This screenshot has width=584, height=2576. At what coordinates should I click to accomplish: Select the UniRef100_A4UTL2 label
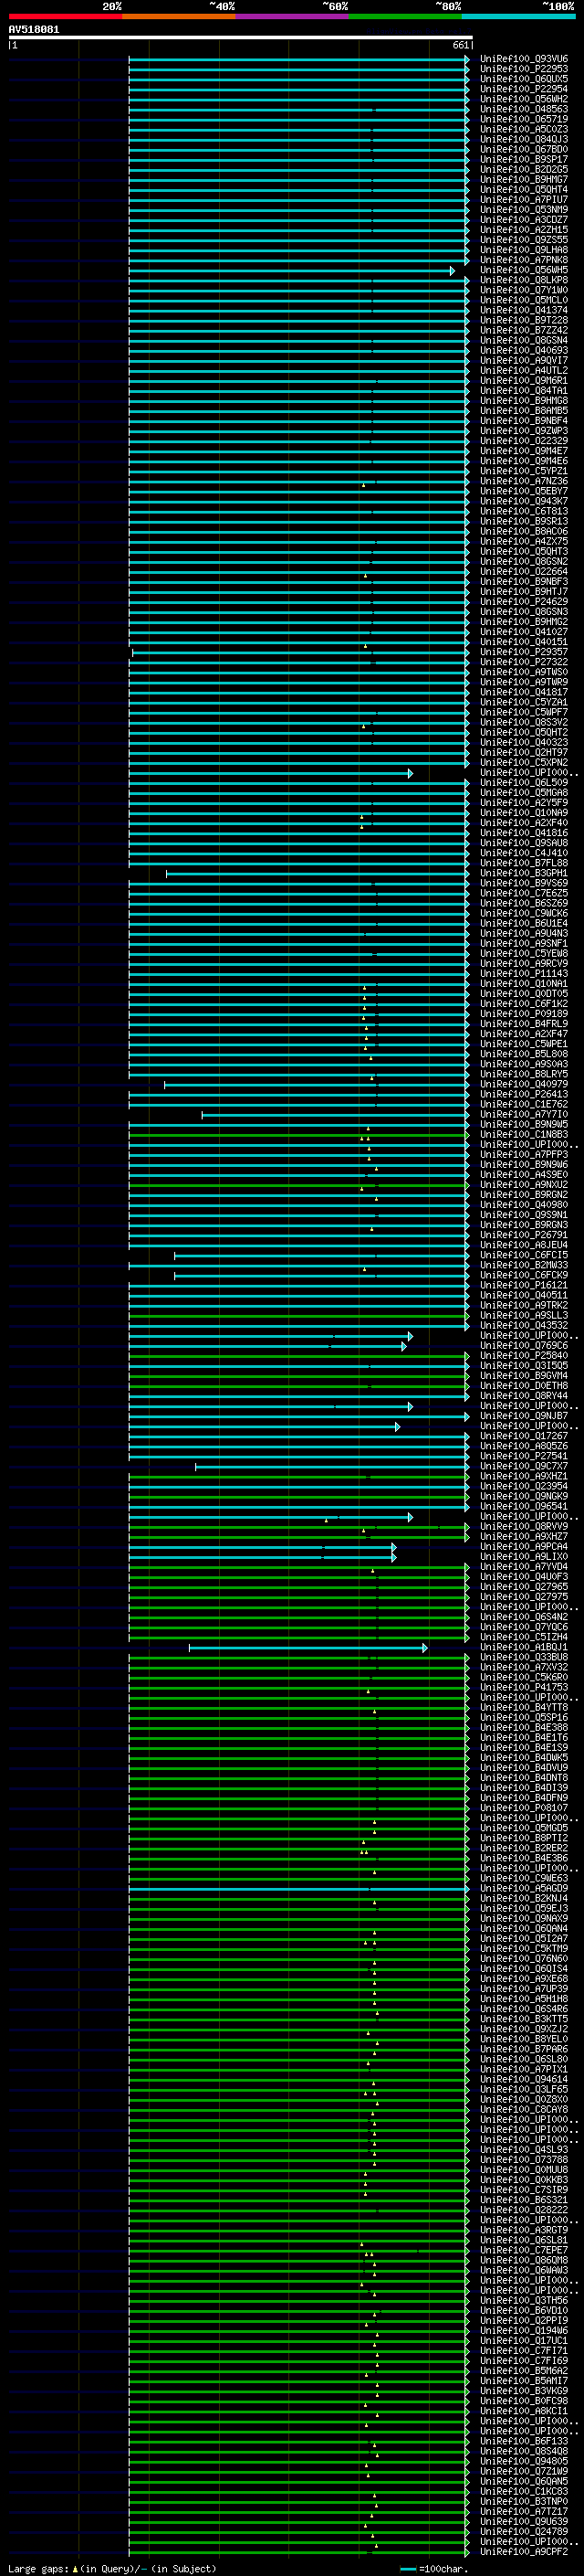[524, 370]
